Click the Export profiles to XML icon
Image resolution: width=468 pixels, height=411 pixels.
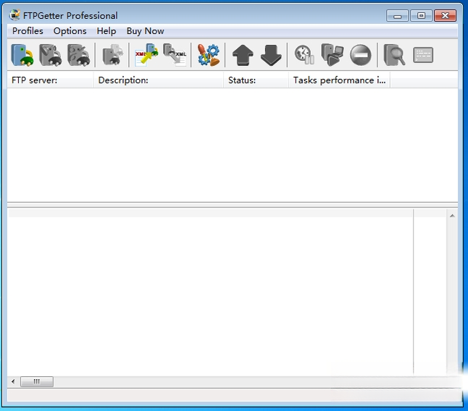coord(175,55)
